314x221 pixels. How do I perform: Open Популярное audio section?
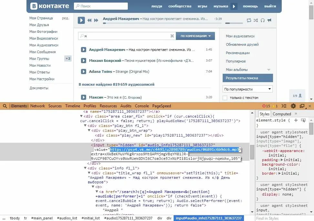[236, 62]
